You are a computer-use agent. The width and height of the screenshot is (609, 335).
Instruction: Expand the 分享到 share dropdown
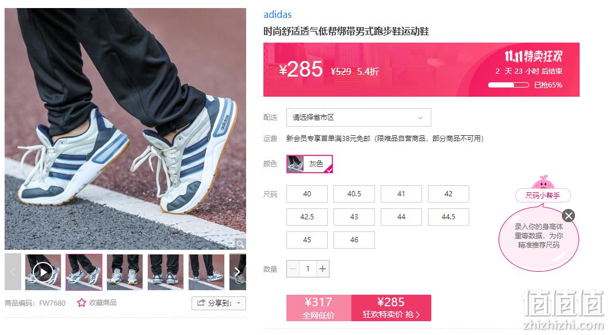click(219, 303)
